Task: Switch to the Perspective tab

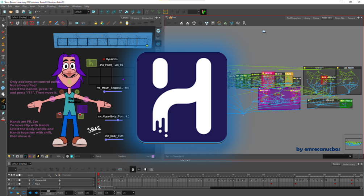Action: (x=147, y=18)
